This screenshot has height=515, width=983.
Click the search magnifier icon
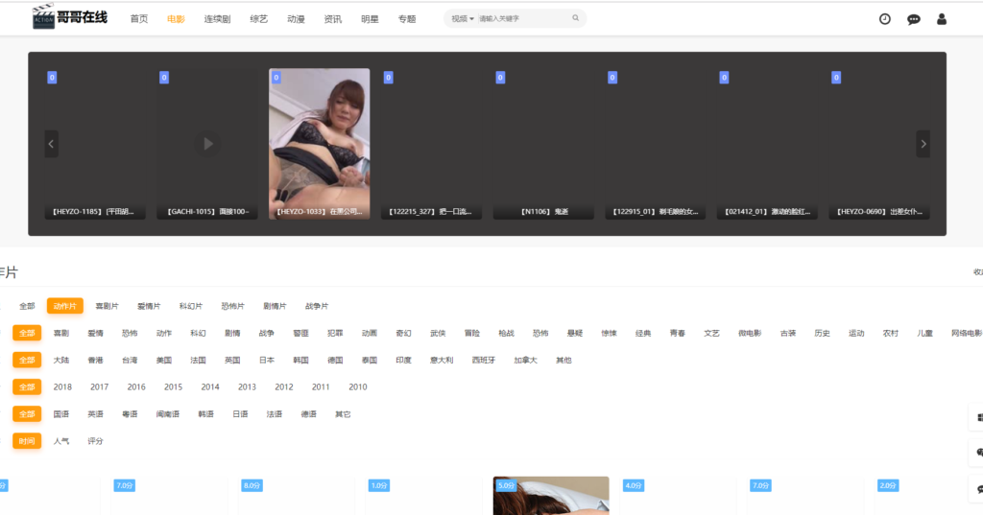575,18
